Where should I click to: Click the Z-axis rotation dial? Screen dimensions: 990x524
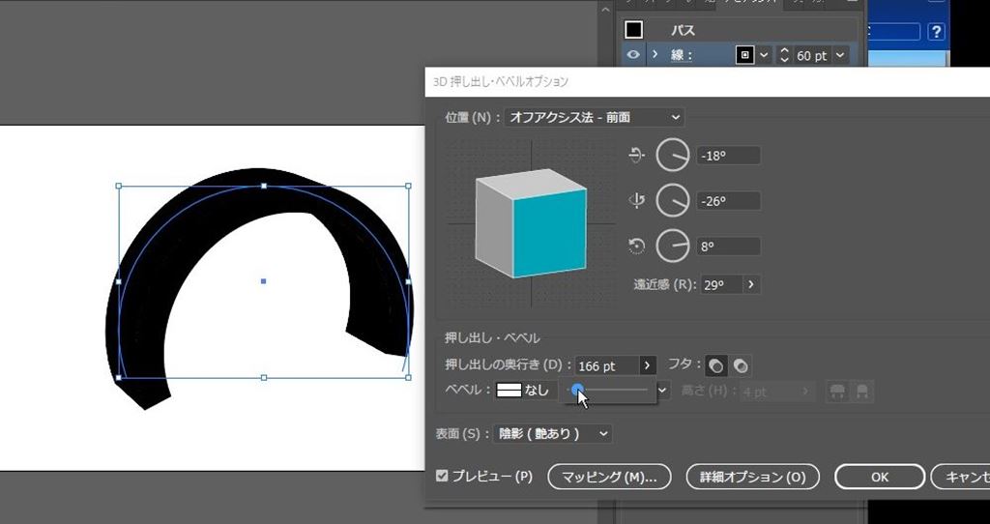click(673, 247)
